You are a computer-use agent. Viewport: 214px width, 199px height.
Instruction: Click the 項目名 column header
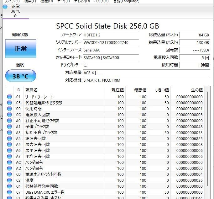click(31, 90)
